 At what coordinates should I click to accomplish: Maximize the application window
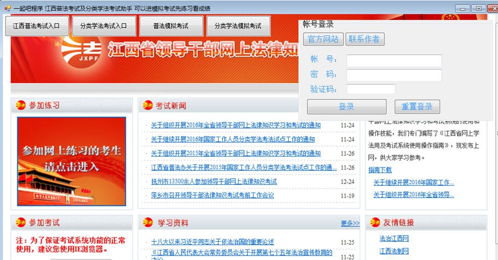pos(478,8)
